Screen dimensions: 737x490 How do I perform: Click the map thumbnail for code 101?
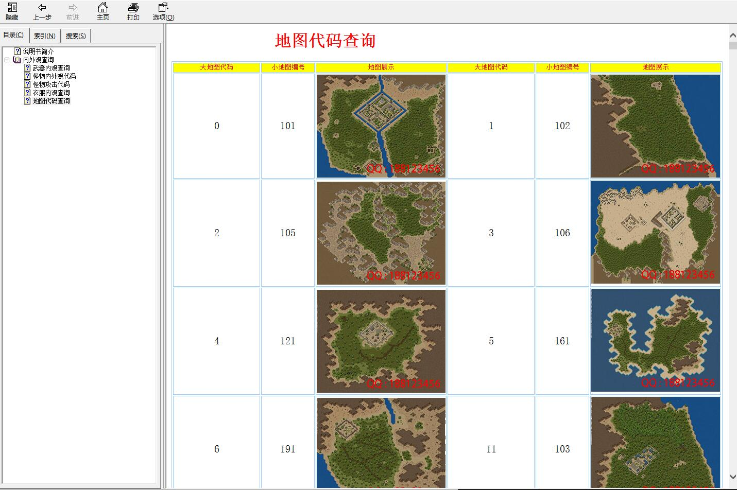coord(381,126)
